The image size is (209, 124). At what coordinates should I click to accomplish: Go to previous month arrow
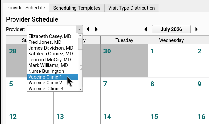146,29
